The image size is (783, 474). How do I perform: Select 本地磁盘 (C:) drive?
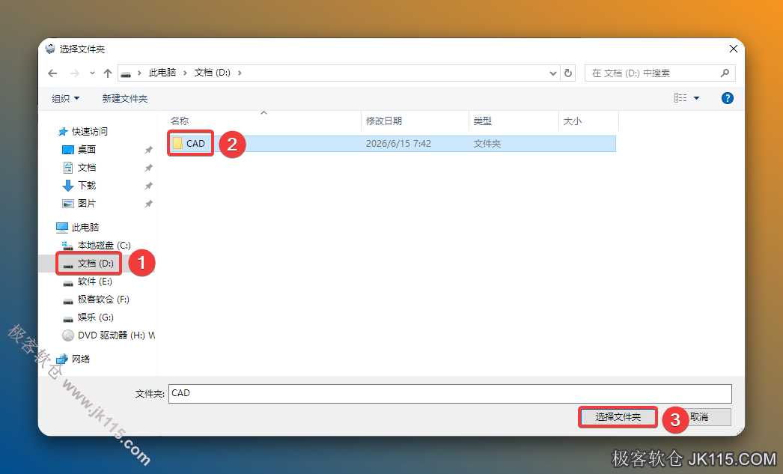point(104,246)
